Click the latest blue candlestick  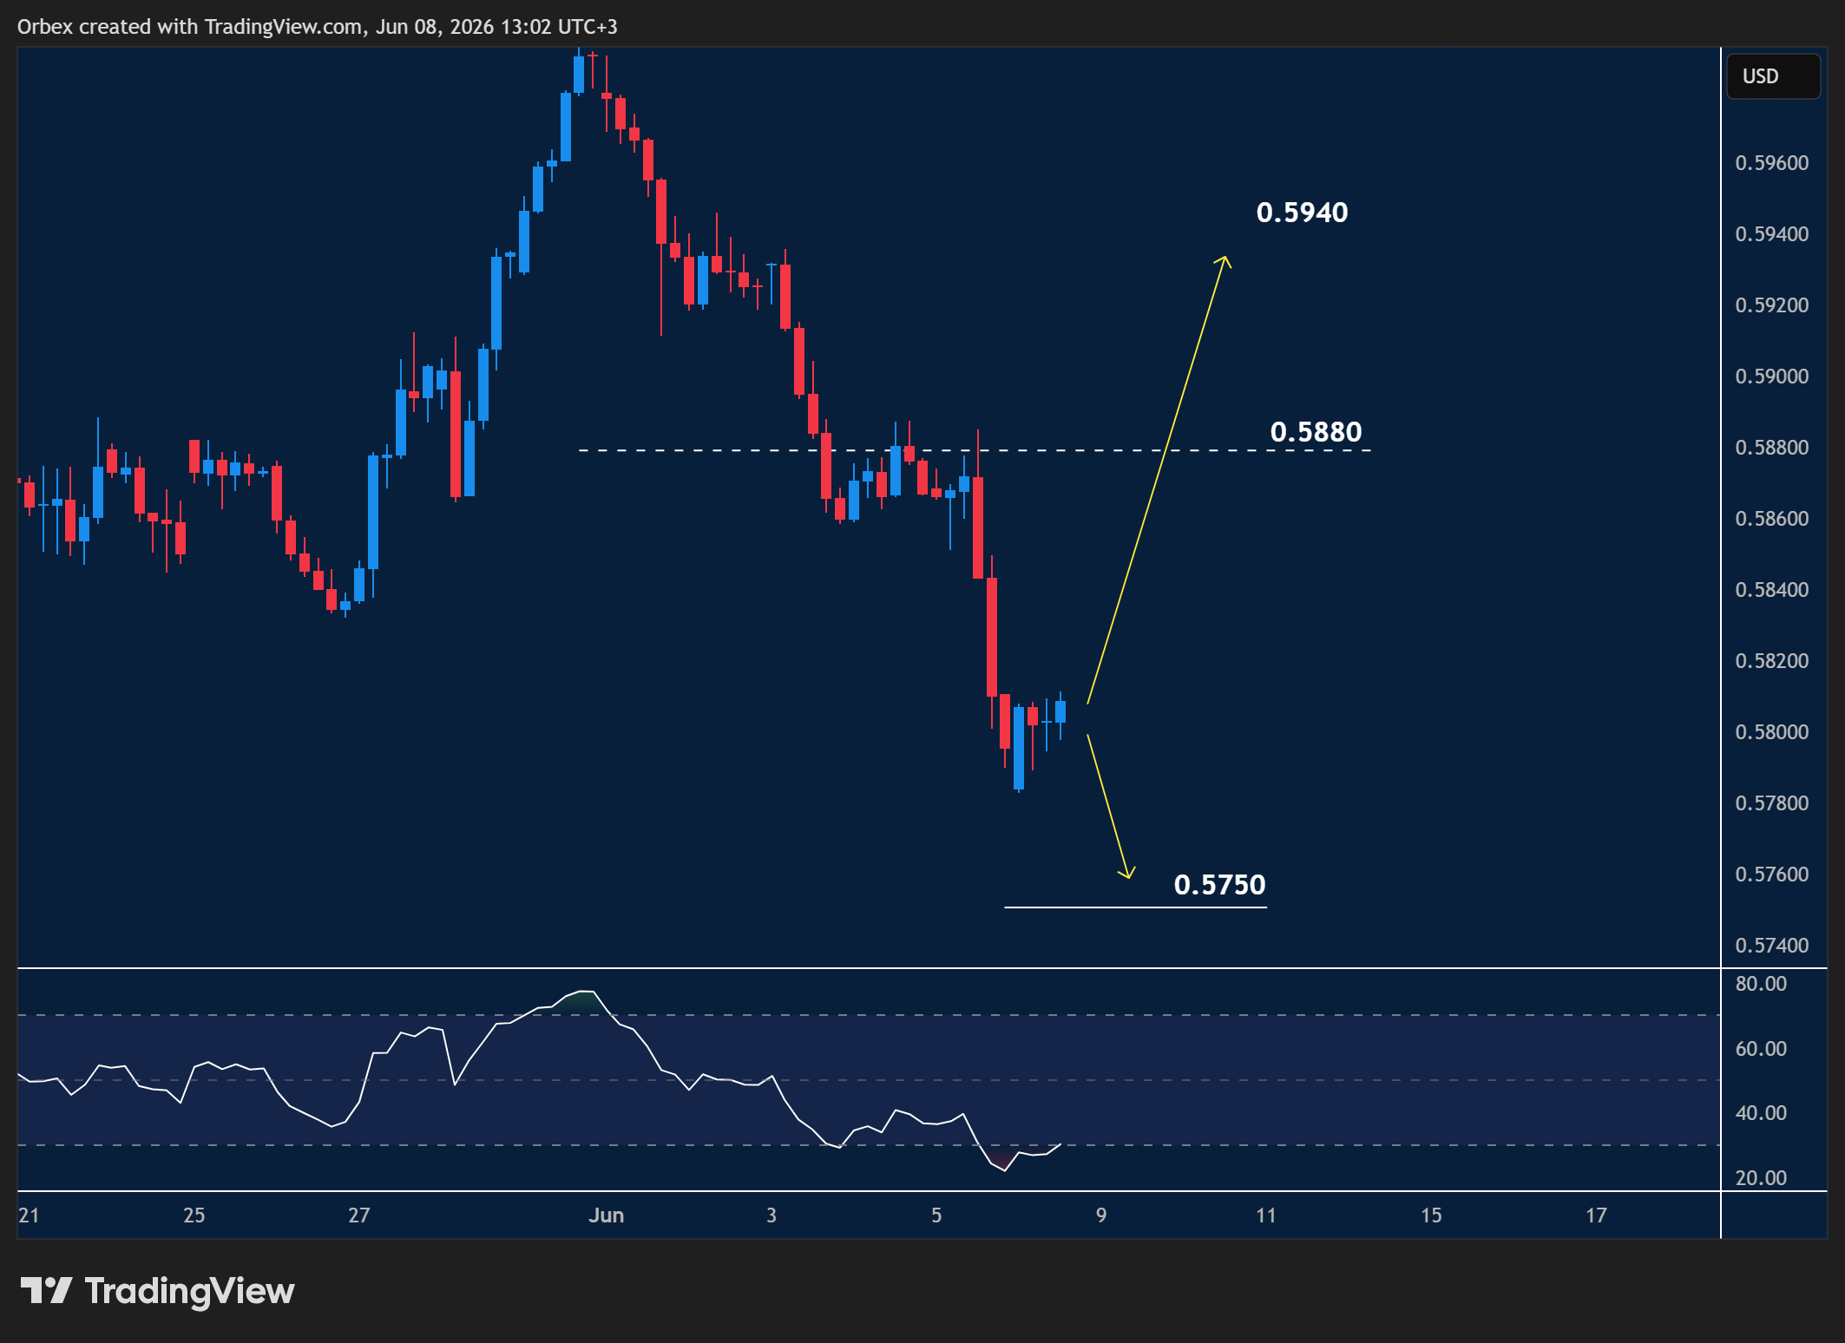[x=1060, y=711]
